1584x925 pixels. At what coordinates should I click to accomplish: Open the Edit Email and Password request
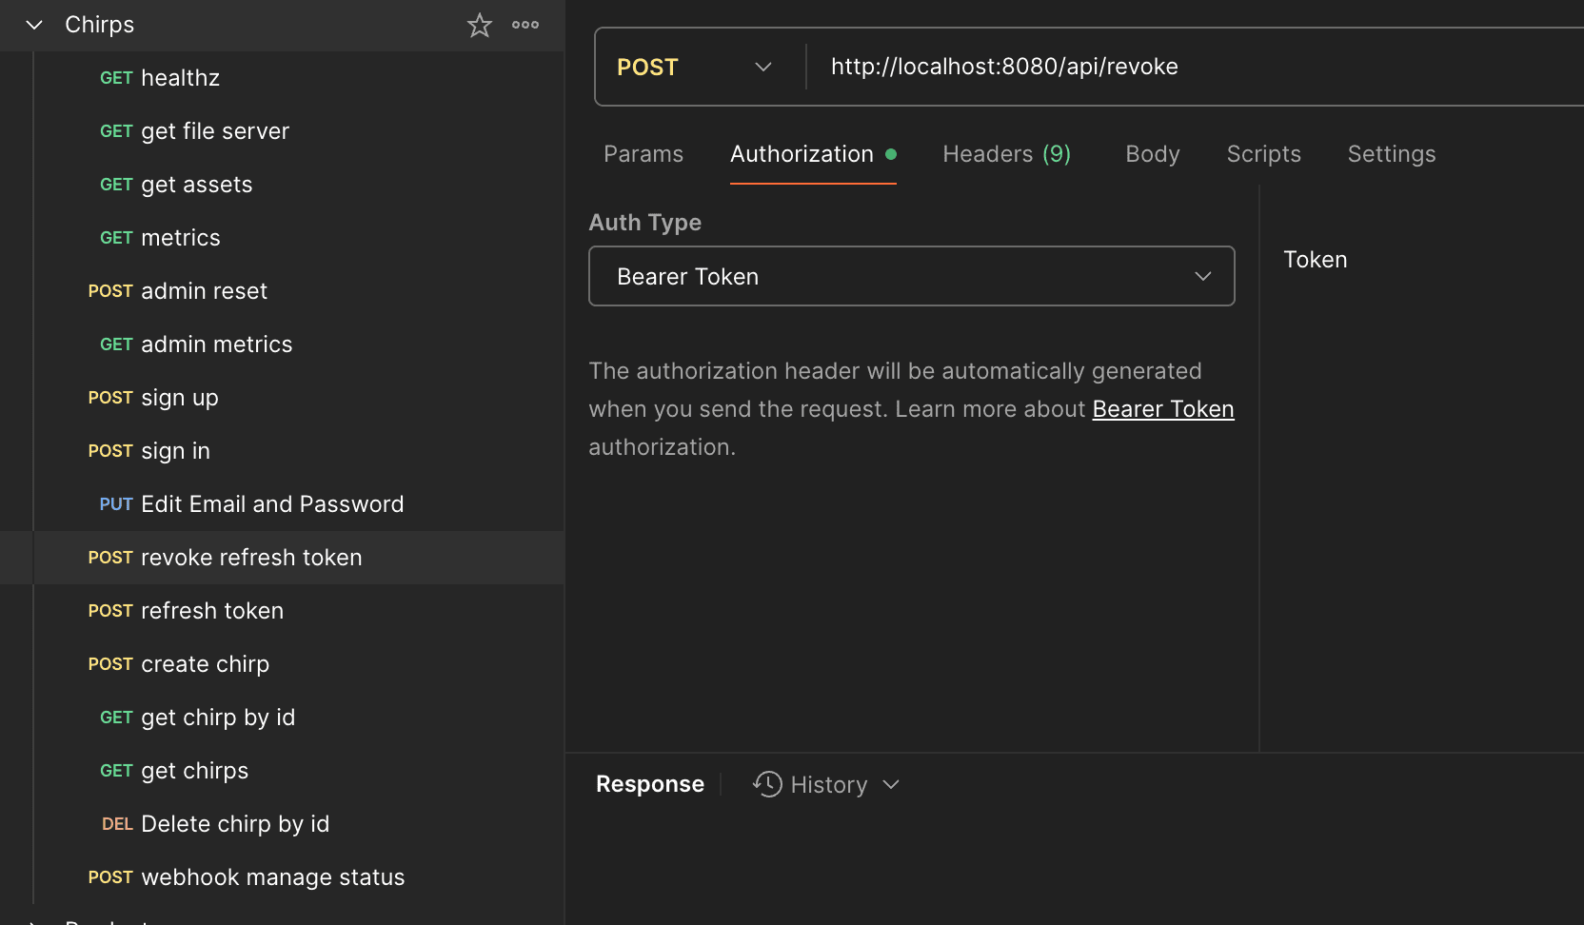pos(271,504)
